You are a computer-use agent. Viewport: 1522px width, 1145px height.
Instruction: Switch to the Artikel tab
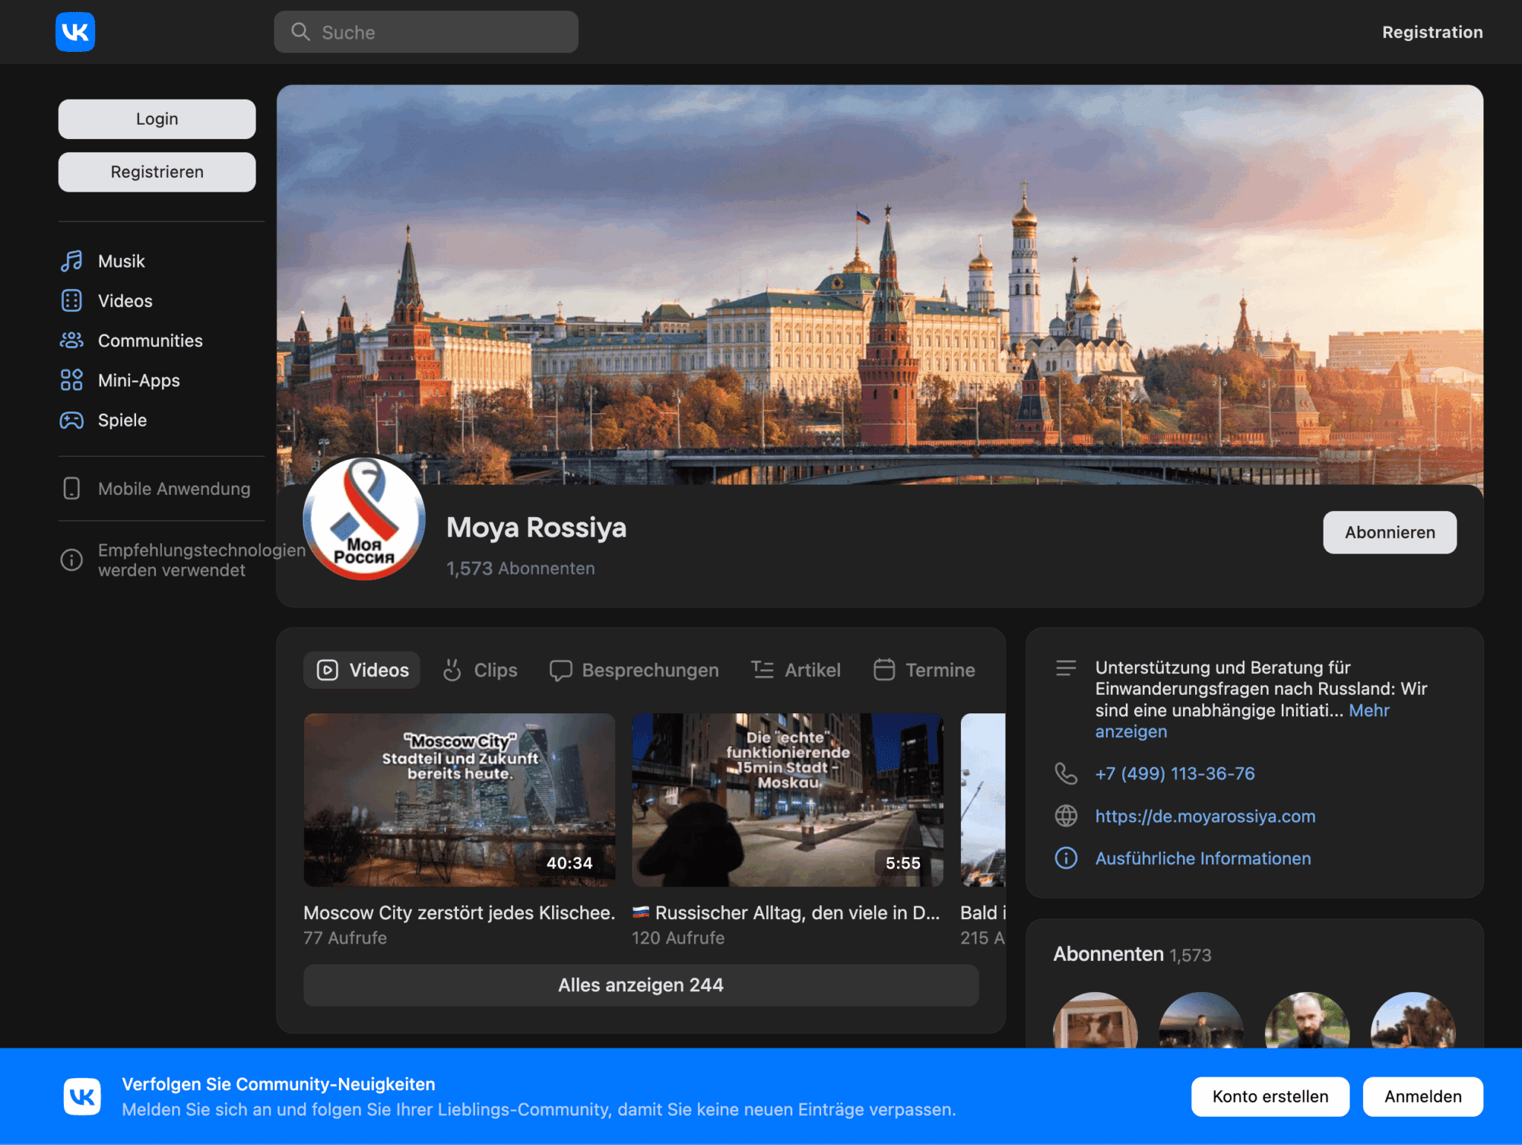(796, 670)
